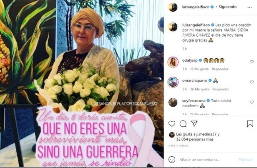
Task: Open '32.054 personas más' likes list
Action: pos(195,139)
